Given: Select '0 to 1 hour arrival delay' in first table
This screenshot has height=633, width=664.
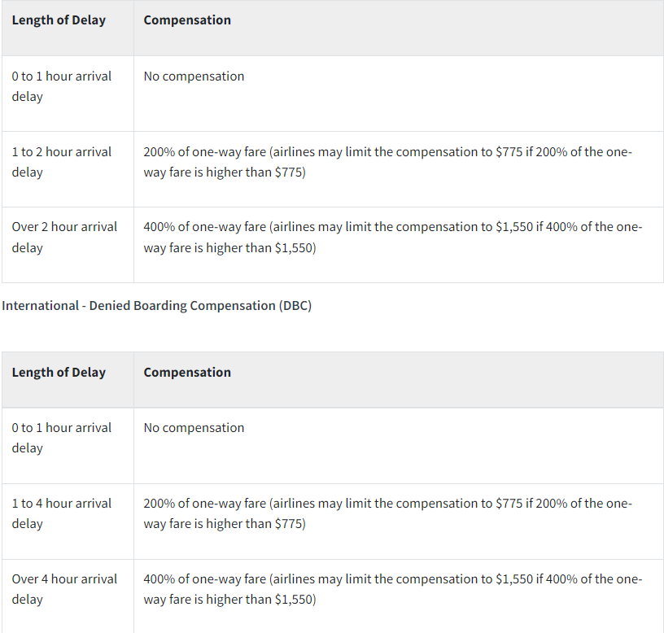Looking at the screenshot, I should click(62, 86).
